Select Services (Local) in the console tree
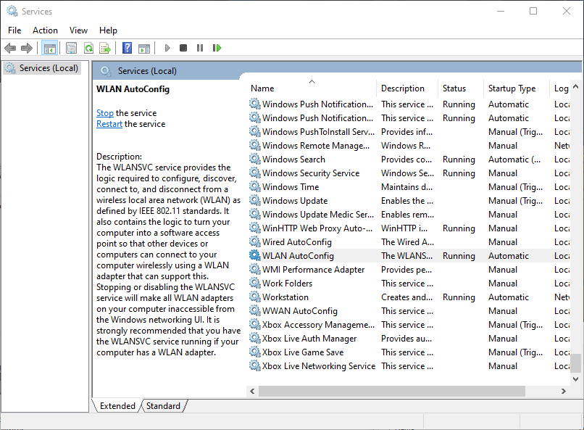Image resolution: width=584 pixels, height=430 pixels. coord(48,68)
